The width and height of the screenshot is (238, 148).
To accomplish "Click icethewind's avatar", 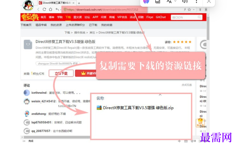I will (27, 93).
